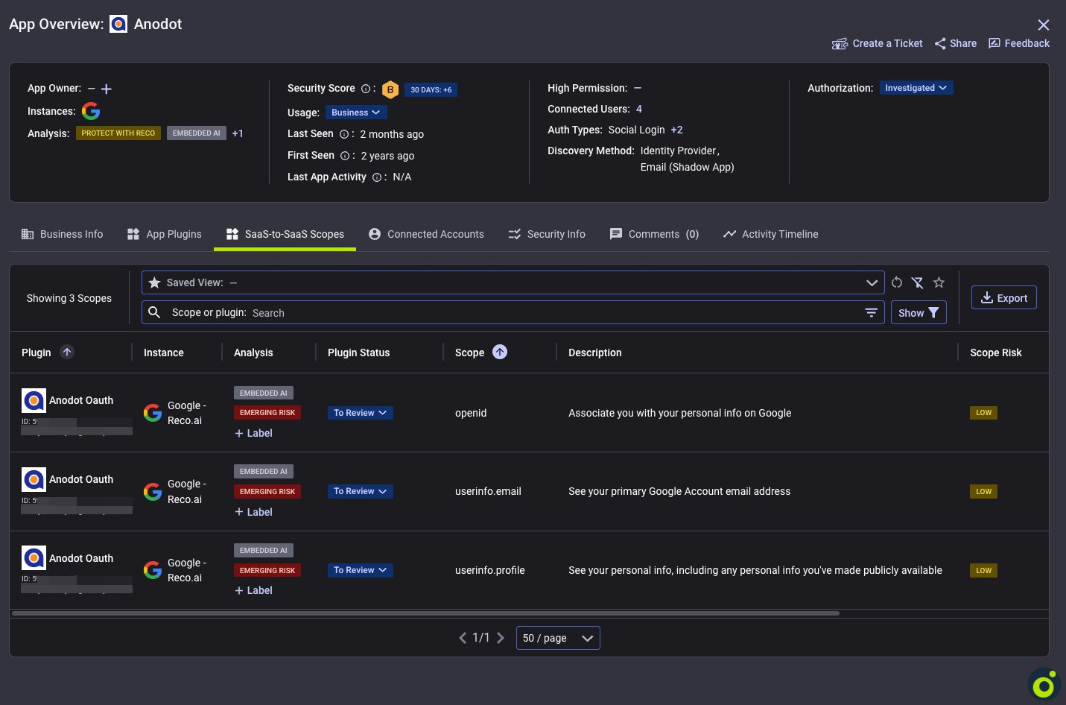Click Anodot Oauth icon in openid row
The height and width of the screenshot is (705, 1066).
tap(34, 401)
